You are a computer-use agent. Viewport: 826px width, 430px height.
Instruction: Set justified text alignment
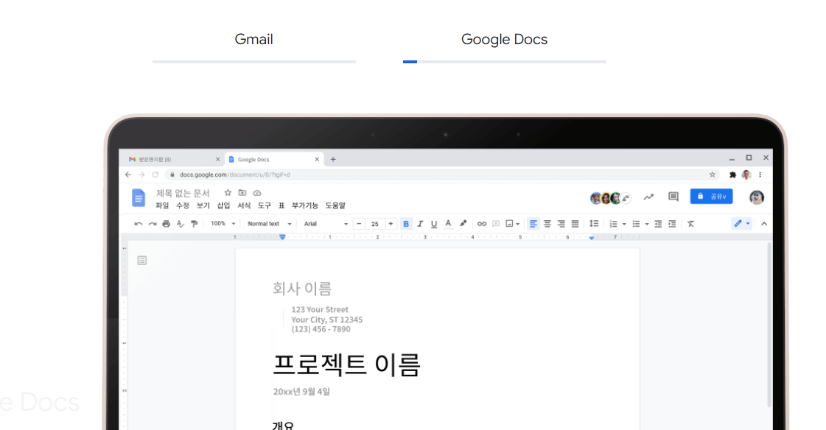coord(575,224)
